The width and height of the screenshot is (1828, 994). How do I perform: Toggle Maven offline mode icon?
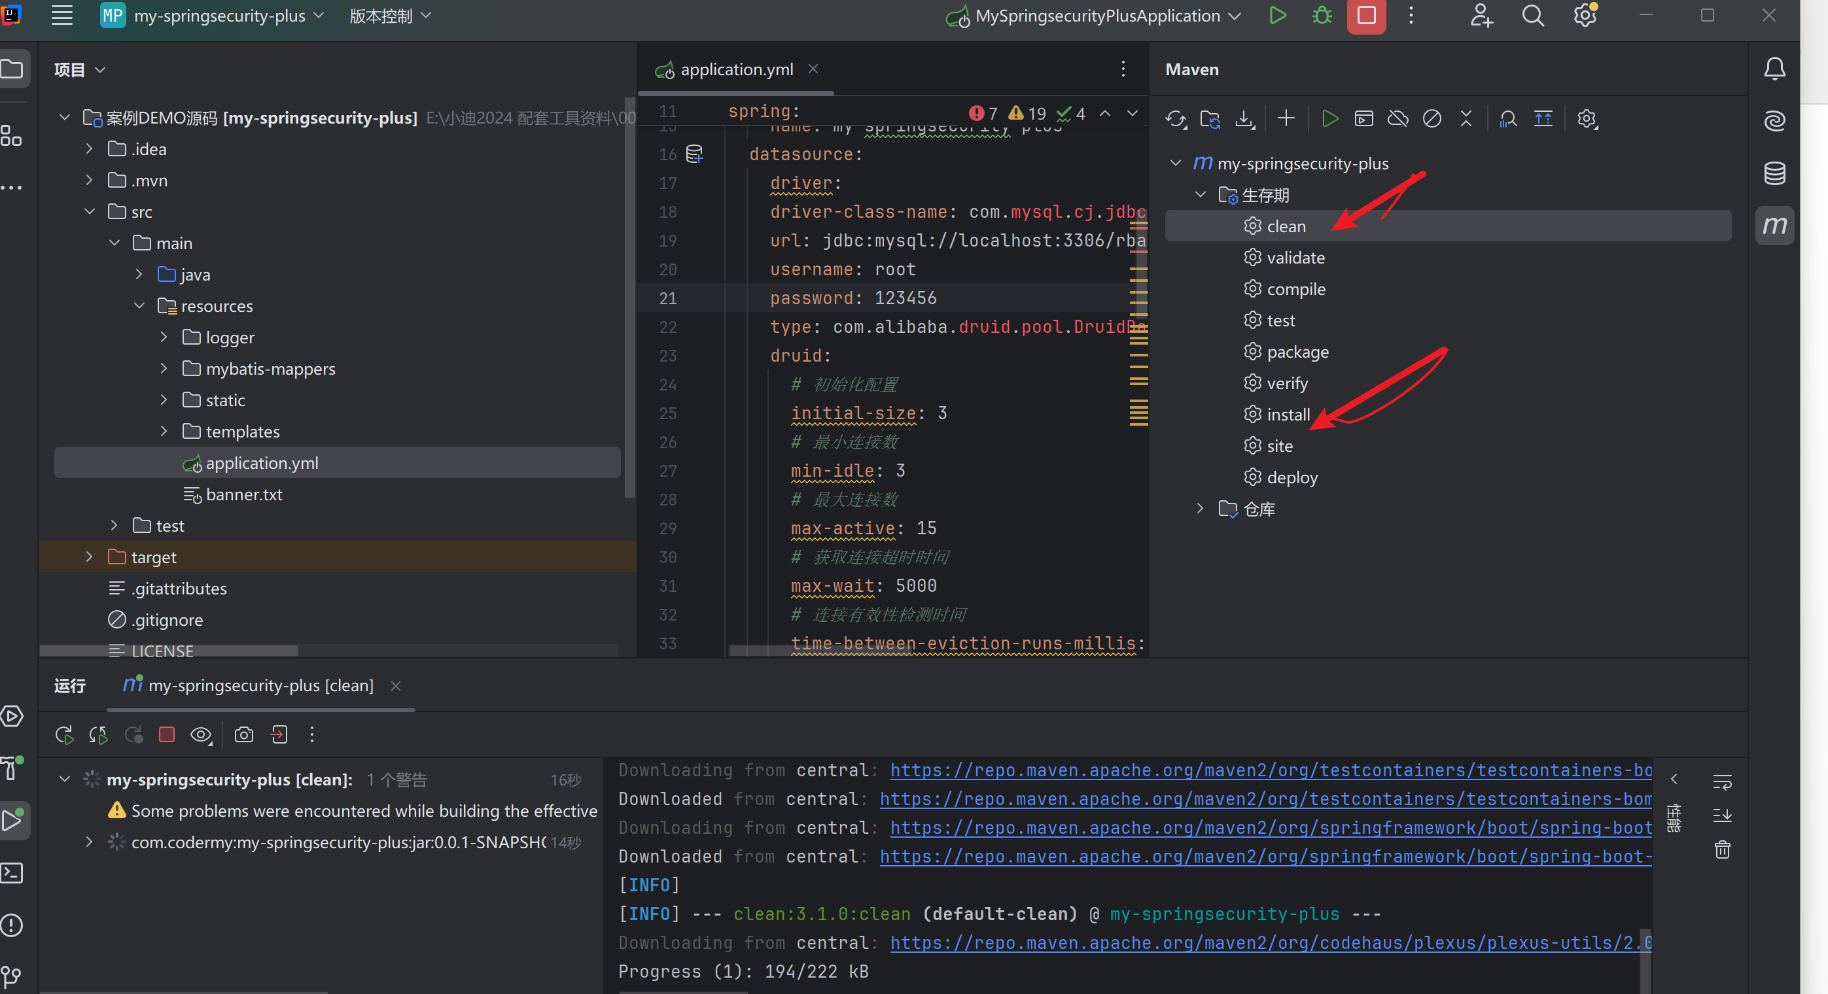1397,119
